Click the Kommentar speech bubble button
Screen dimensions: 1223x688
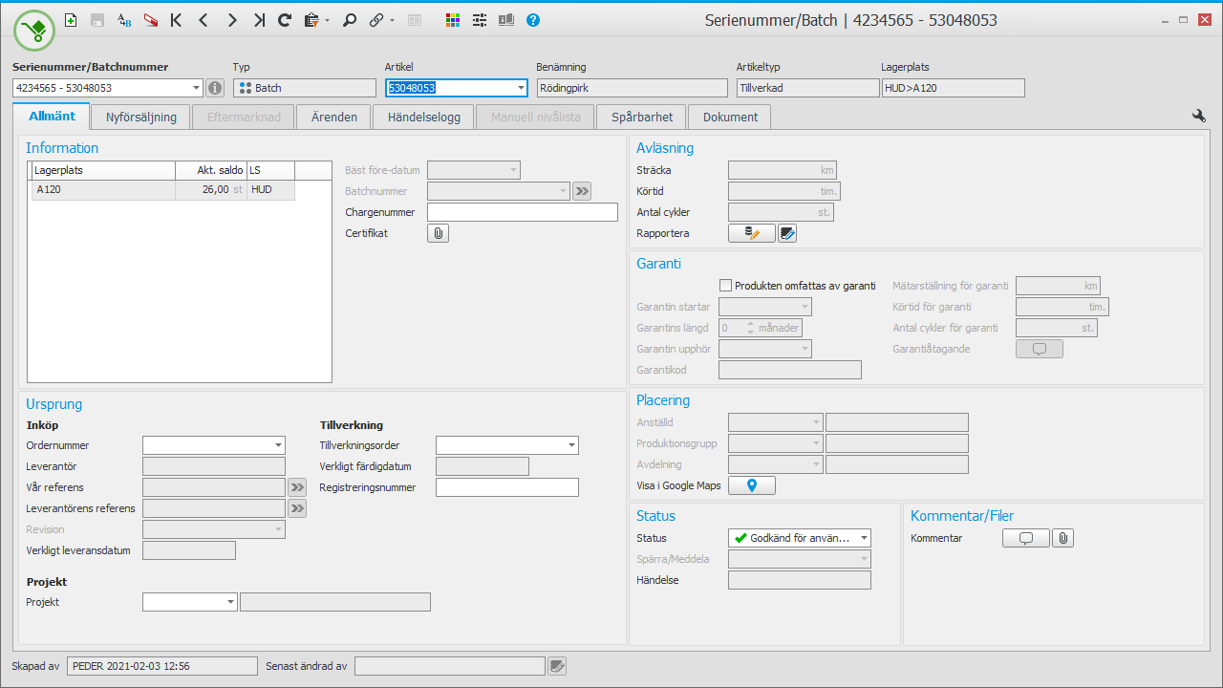click(x=1025, y=538)
